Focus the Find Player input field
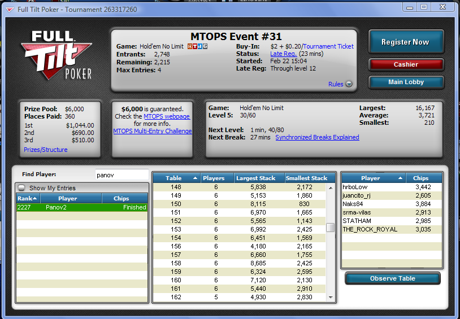The image size is (460, 319). pyautogui.click(x=121, y=175)
